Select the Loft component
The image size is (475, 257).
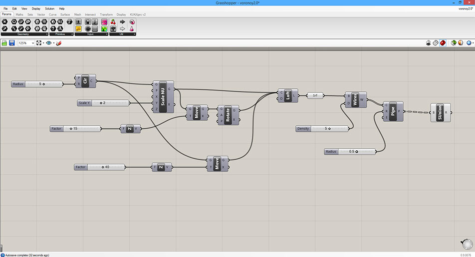point(288,96)
